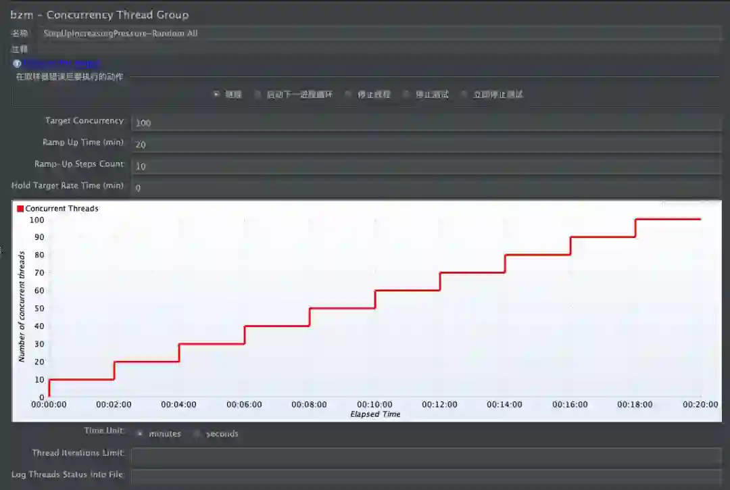Viewport: 730px width, 490px height.
Task: Choose minutes as the Time Unit
Action: [x=140, y=434]
